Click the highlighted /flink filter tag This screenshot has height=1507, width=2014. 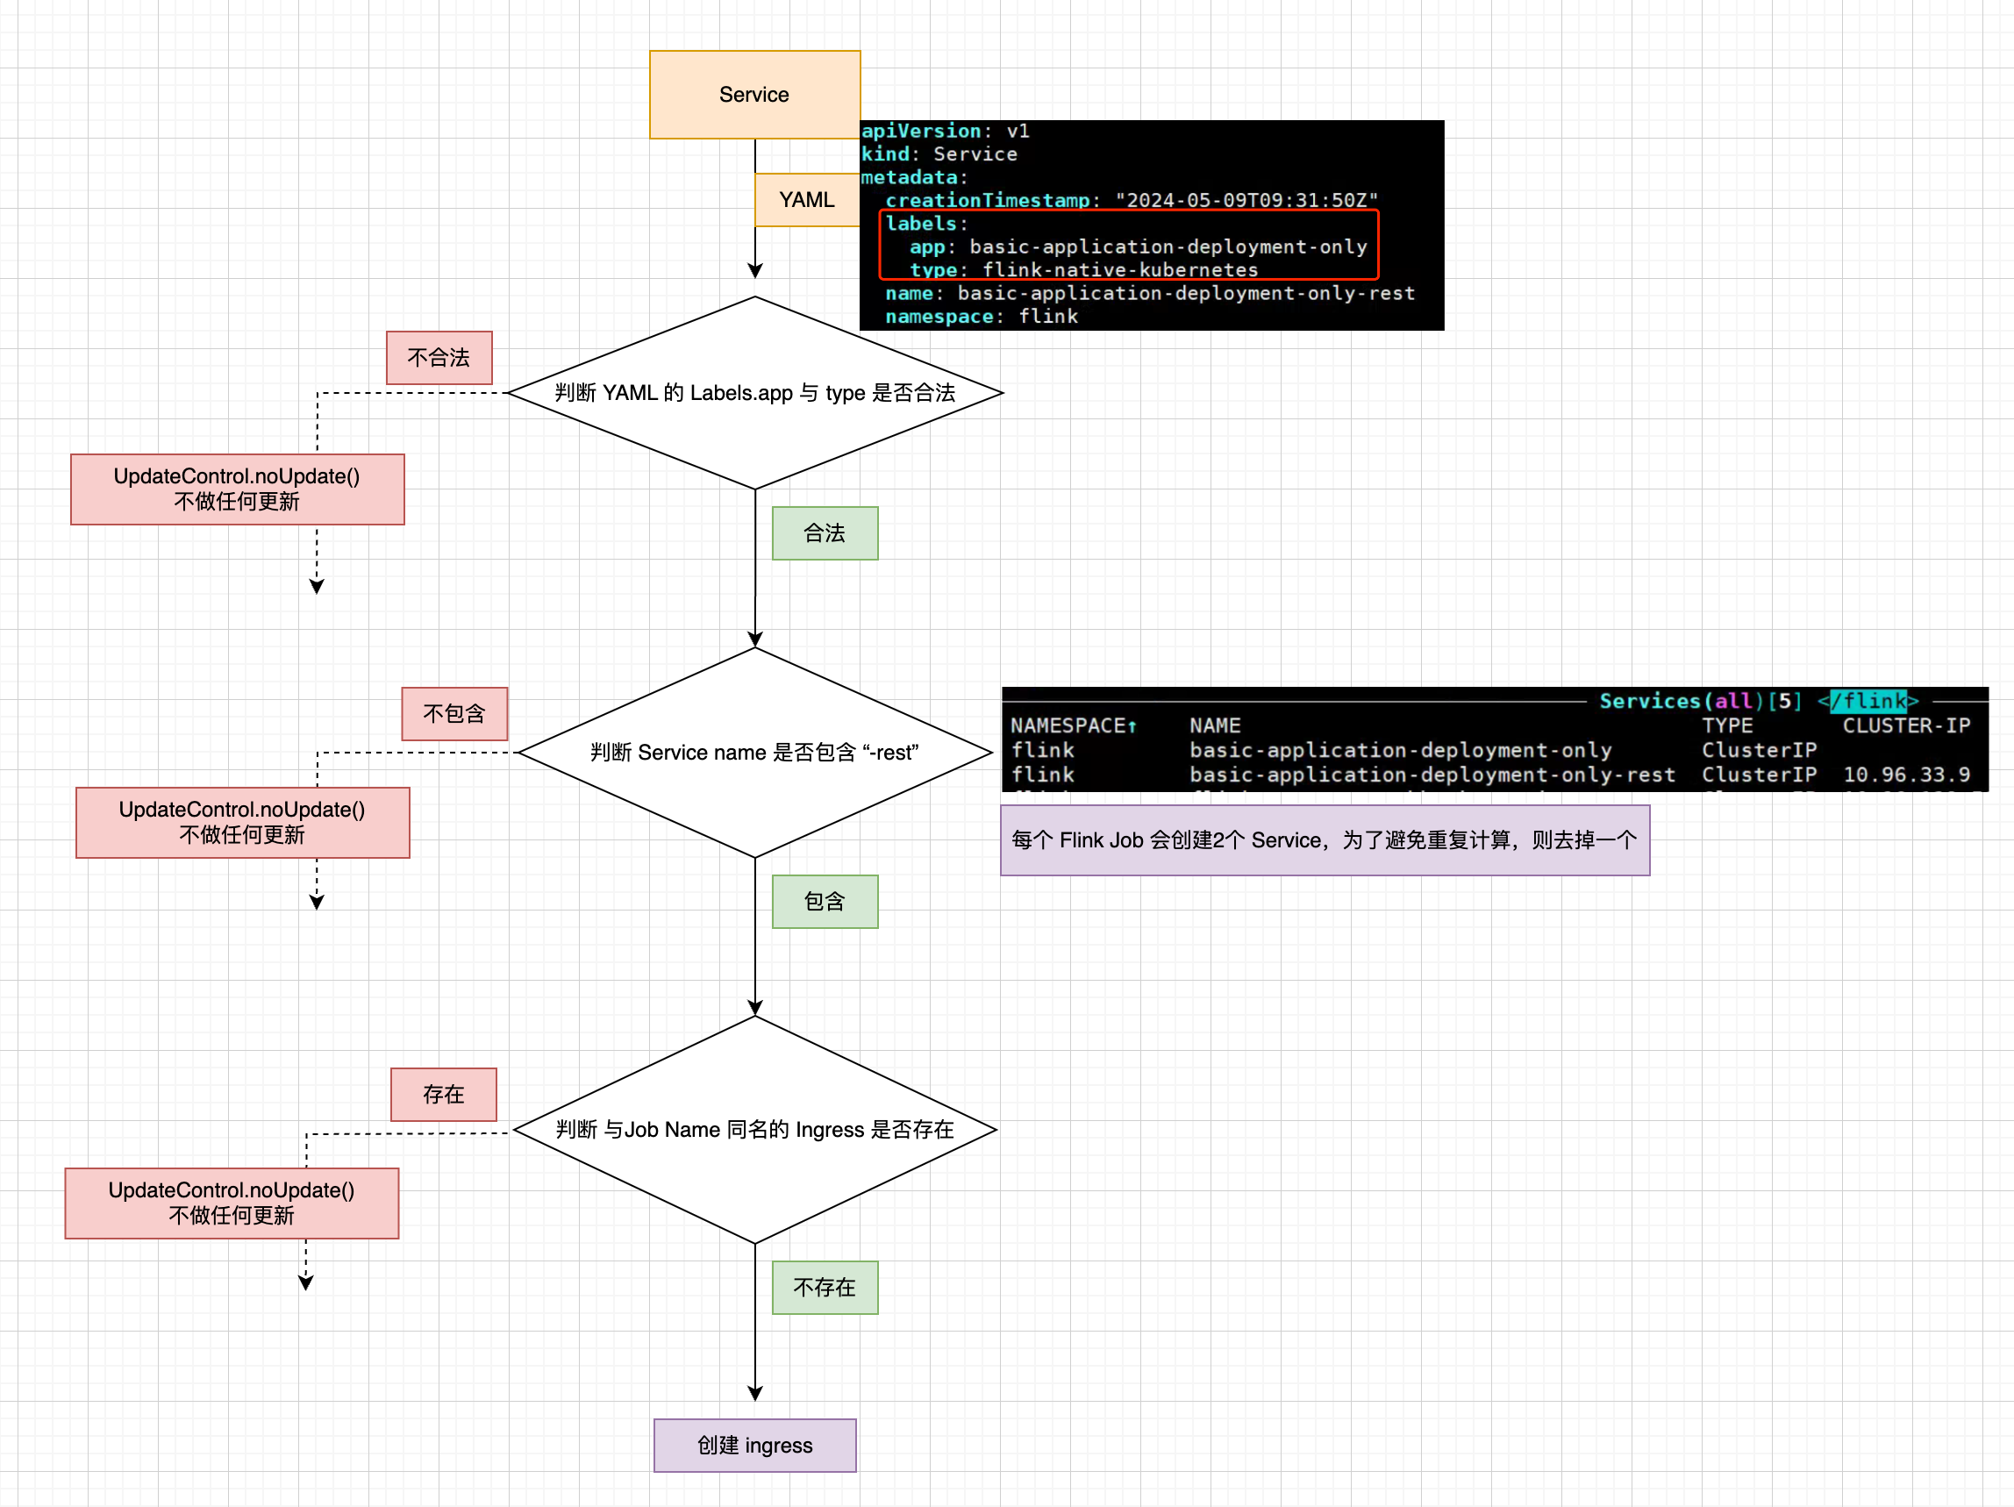(x=1868, y=701)
